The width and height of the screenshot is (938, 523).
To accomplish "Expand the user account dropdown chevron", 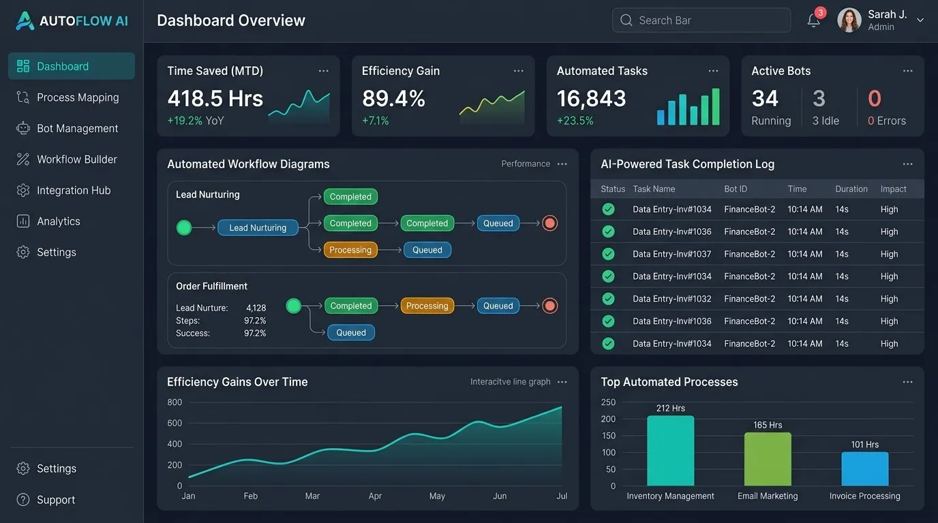I will pos(920,20).
